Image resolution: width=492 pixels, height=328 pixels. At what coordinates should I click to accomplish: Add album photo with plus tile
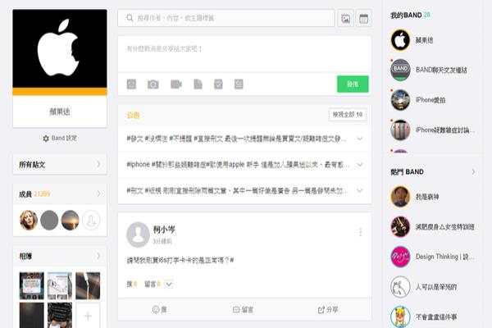(x=88, y=316)
